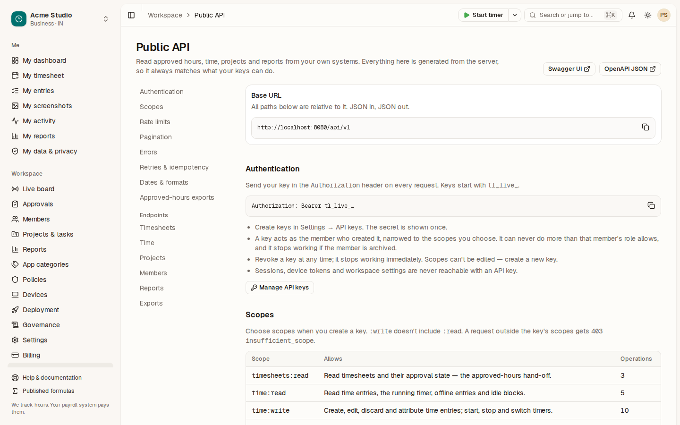Open Published formulas
This screenshot has width=680, height=425.
click(60, 391)
